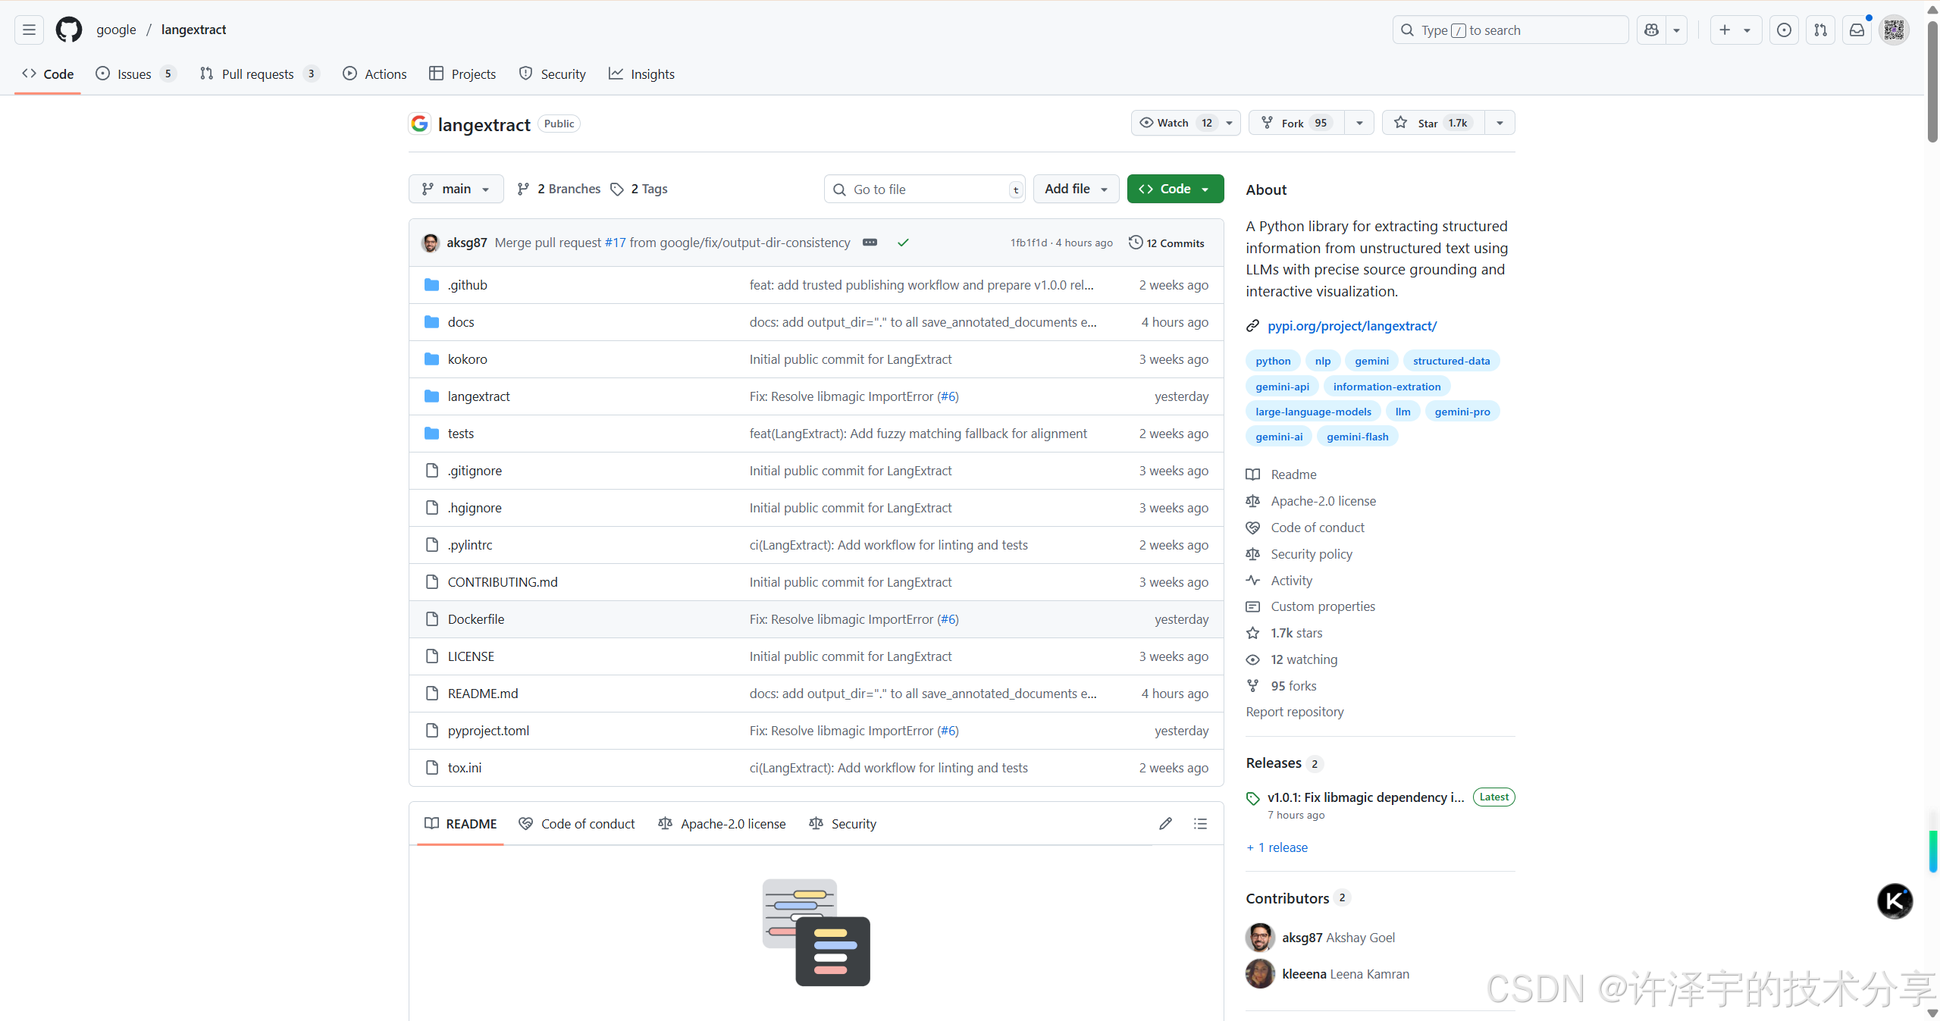This screenshot has height=1021, width=1940.
Task: Click the floating K assistant icon
Action: coord(1895,901)
